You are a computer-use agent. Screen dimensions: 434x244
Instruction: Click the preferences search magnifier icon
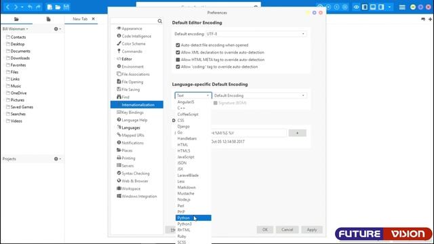pos(160,21)
